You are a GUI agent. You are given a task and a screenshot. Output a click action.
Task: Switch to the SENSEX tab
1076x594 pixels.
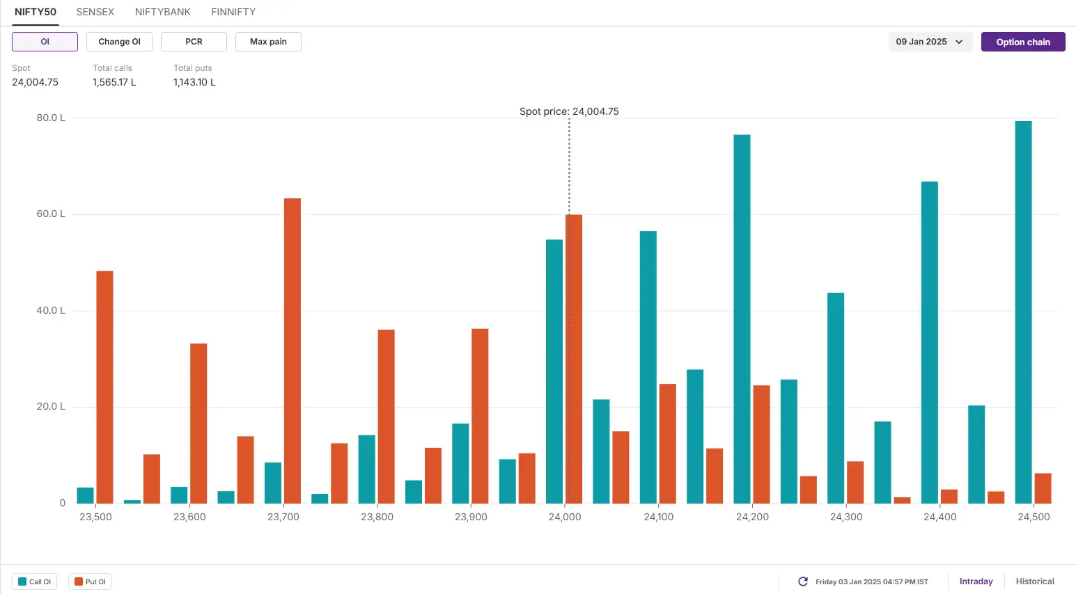pyautogui.click(x=95, y=12)
